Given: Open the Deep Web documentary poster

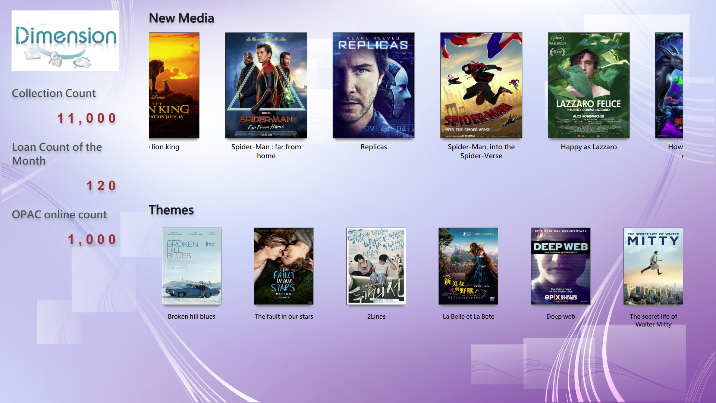Looking at the screenshot, I should [561, 266].
